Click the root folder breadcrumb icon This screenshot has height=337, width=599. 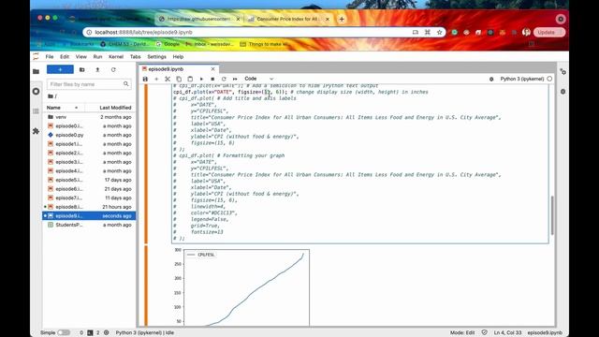51,96
